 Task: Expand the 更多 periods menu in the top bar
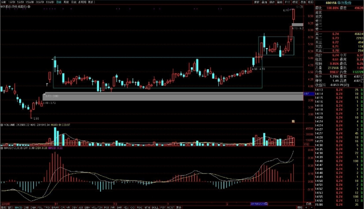tap(90, 2)
